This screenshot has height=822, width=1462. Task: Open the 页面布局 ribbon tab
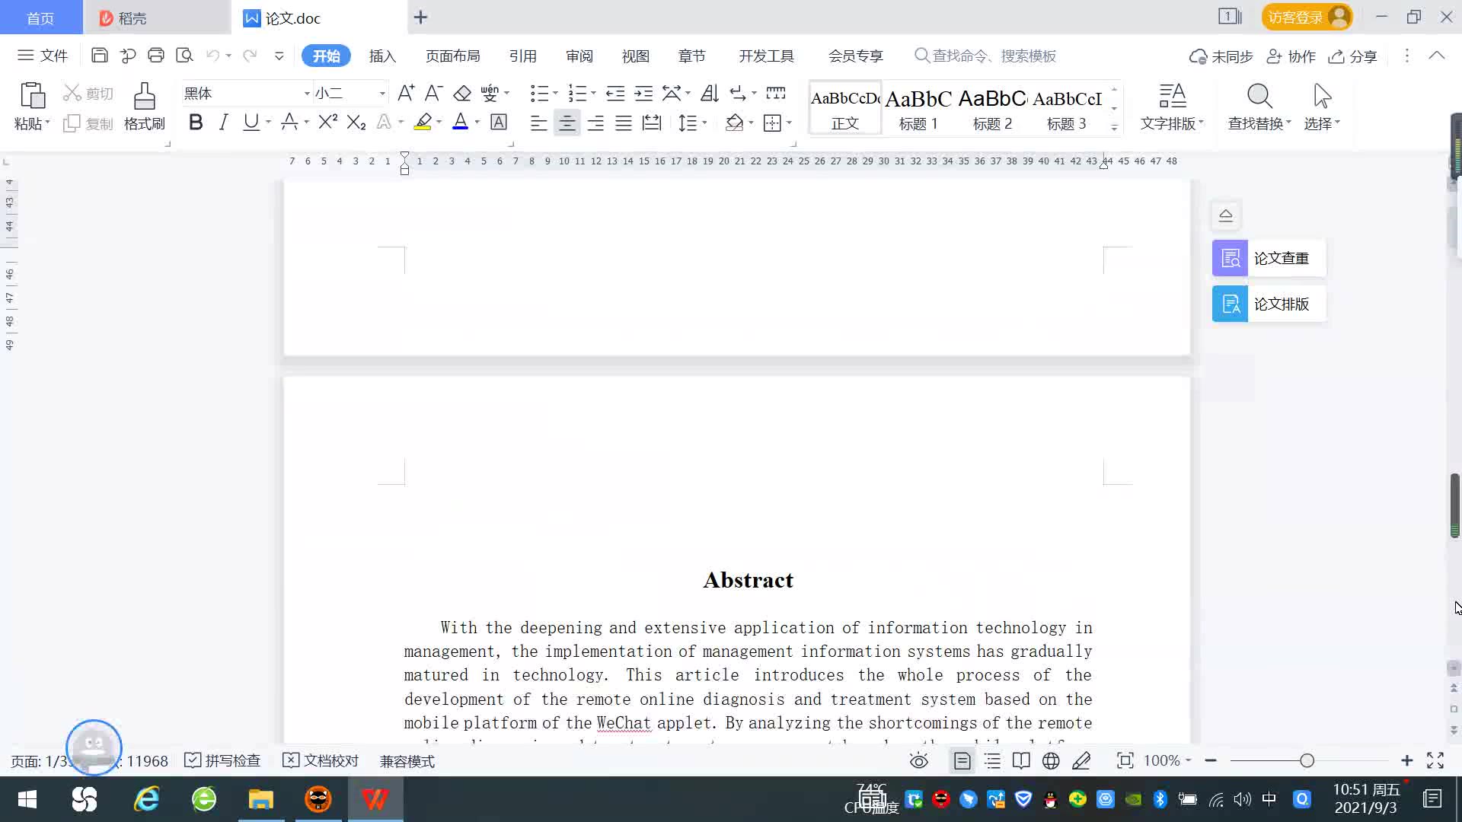pos(452,56)
